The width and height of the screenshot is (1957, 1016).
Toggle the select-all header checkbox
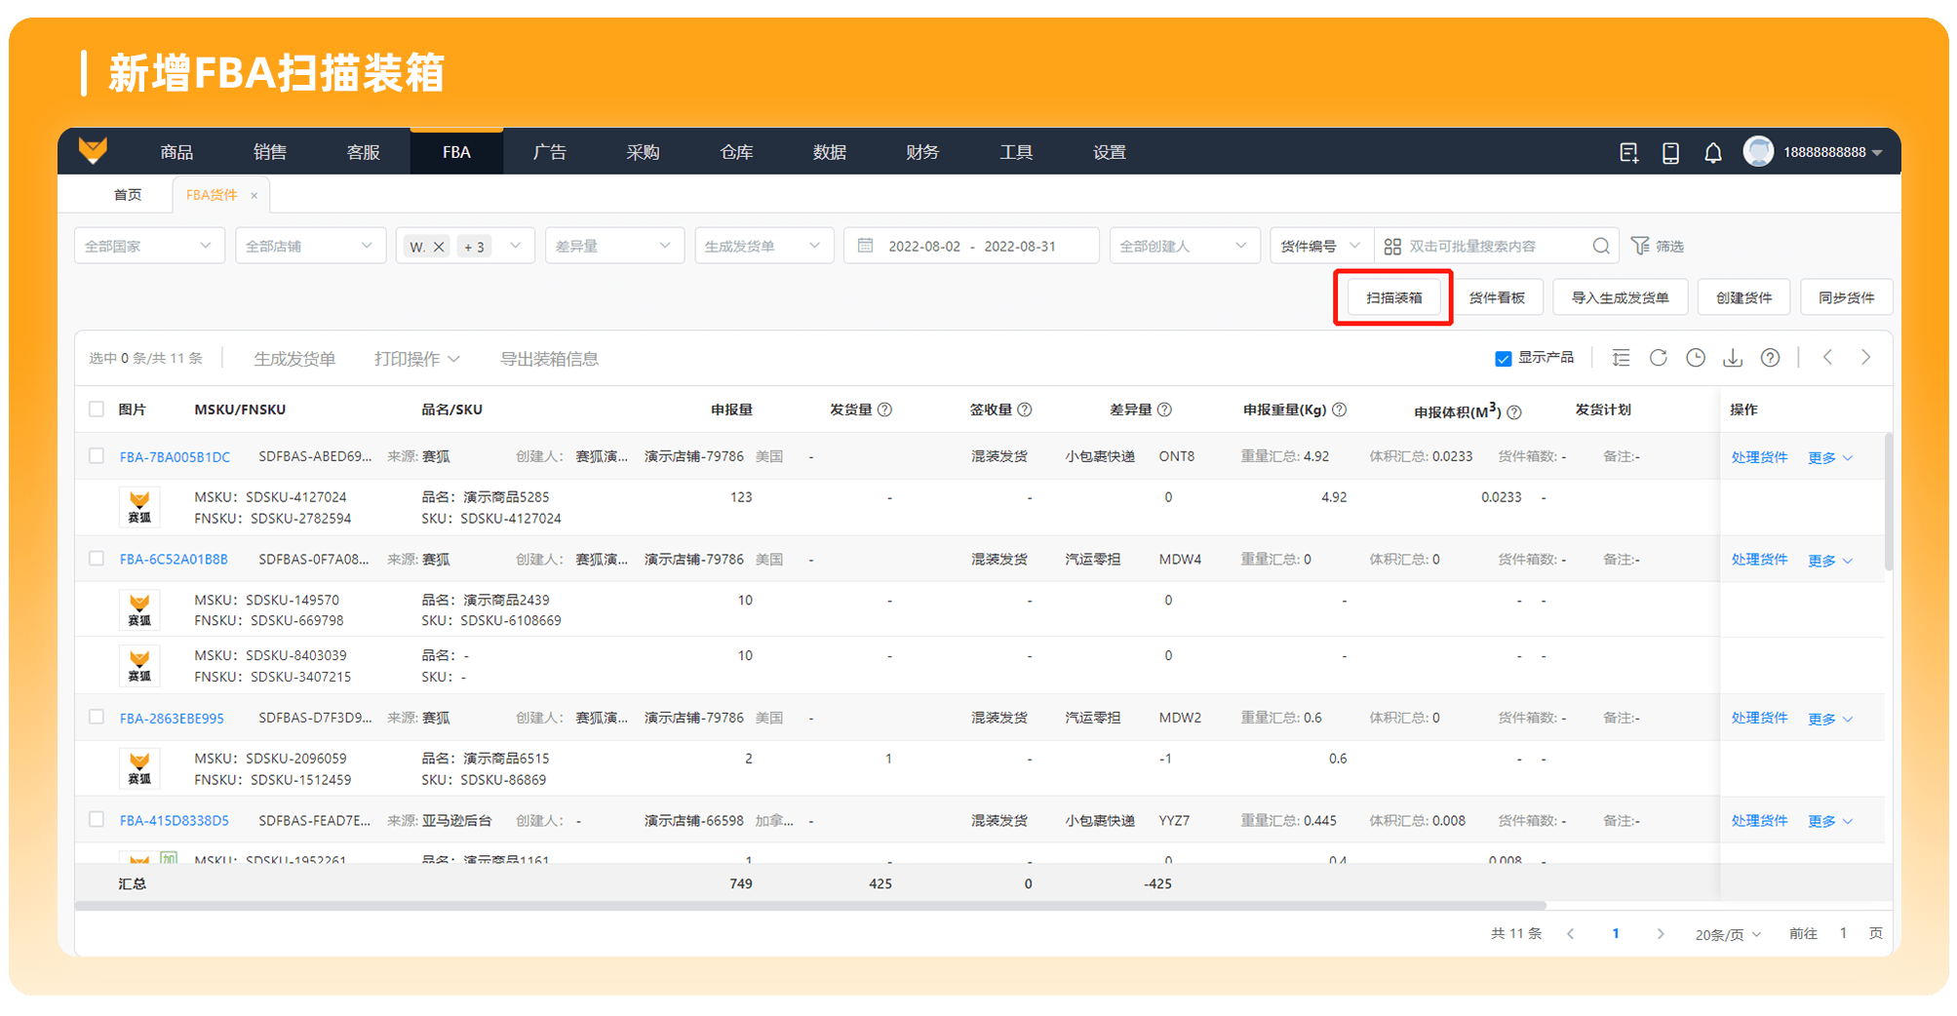coord(97,410)
